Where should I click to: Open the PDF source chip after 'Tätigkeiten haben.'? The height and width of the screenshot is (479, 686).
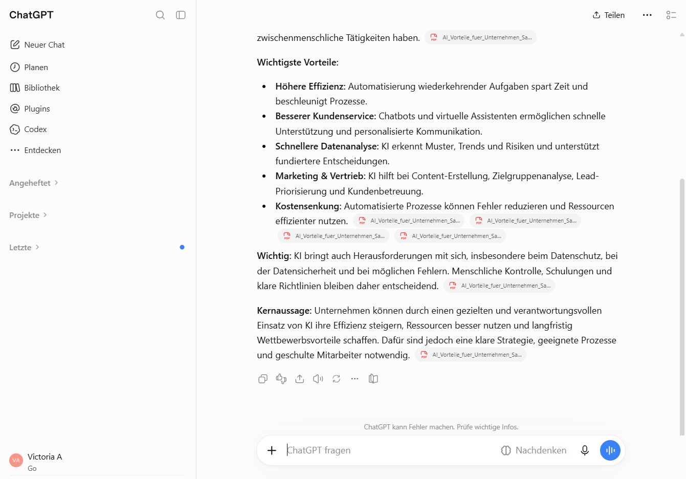pos(481,37)
